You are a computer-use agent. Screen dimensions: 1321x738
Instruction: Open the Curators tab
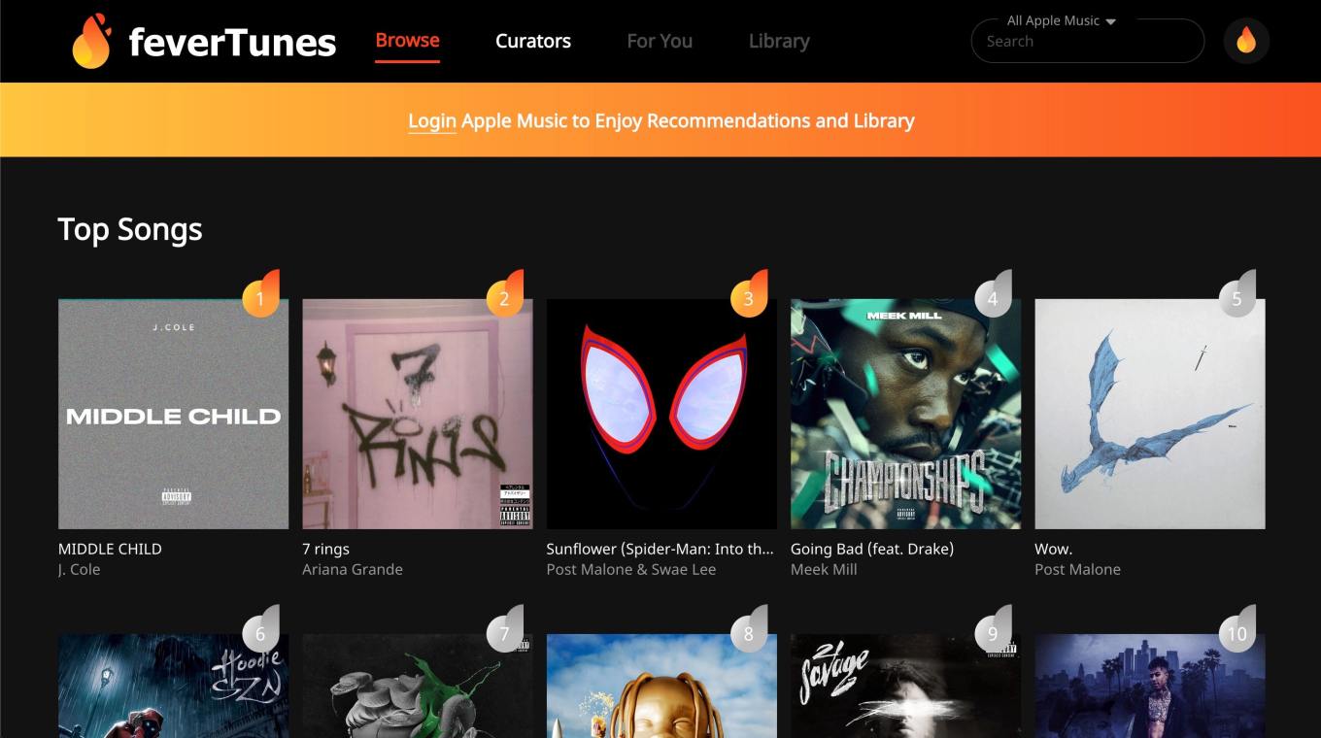click(x=533, y=41)
